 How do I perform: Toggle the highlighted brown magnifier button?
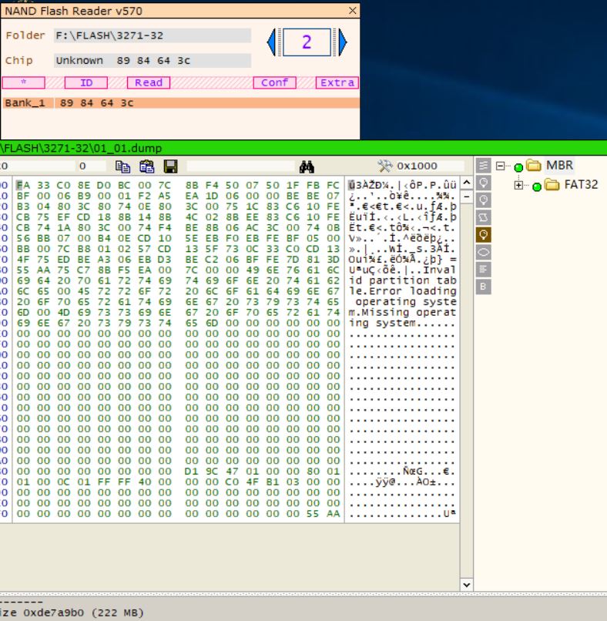(485, 234)
